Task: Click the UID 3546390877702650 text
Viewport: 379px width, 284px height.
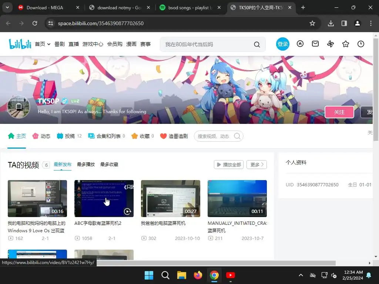Action: [x=312, y=185]
